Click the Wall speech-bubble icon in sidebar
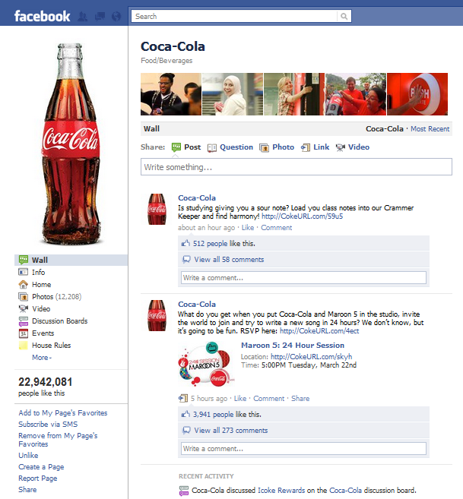This screenshot has height=499, width=463. coord(24,260)
